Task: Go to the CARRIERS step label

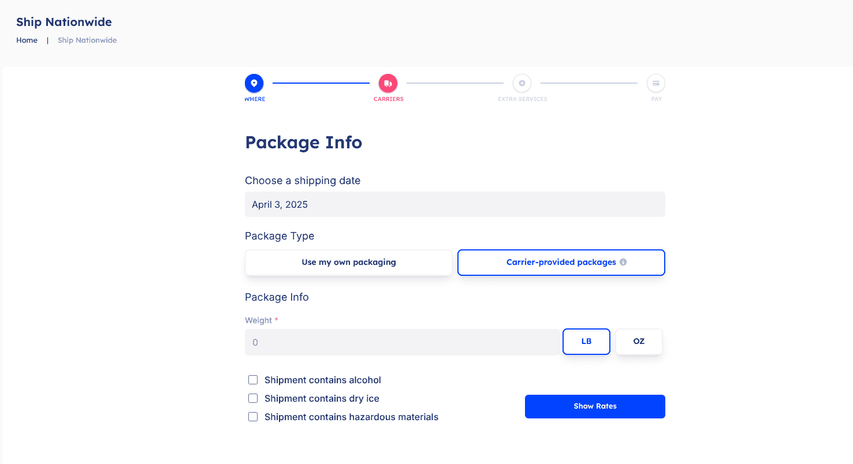Action: click(x=388, y=99)
